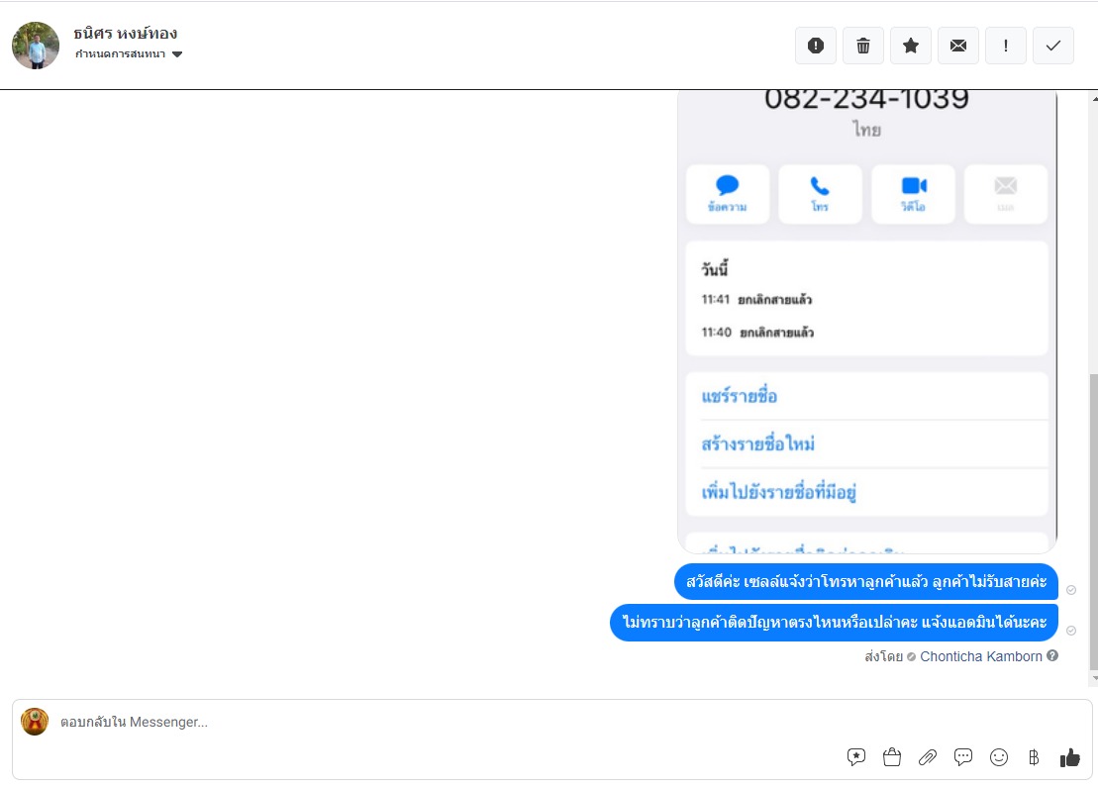Click the spam report exclamation circle icon
This screenshot has width=1098, height=787.
click(x=816, y=46)
